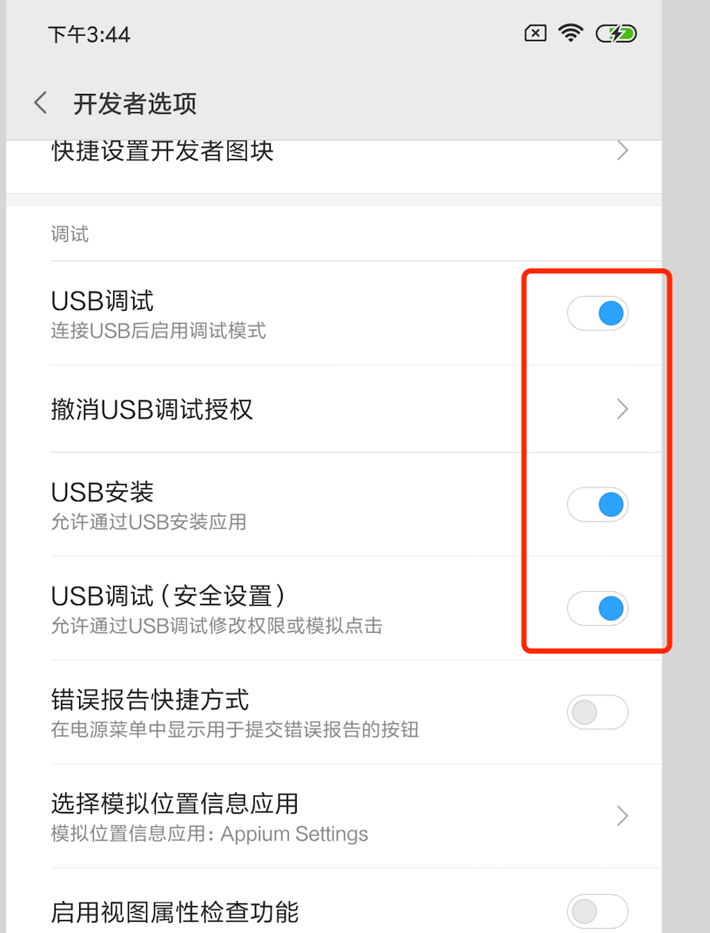Enable the 错误报告快捷方式 switch
The height and width of the screenshot is (933, 710).
click(598, 712)
